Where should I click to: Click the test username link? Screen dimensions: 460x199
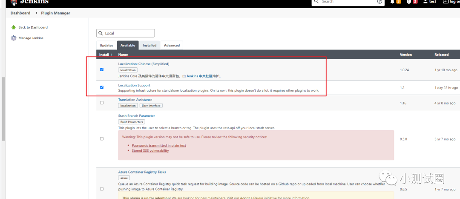[433, 1]
